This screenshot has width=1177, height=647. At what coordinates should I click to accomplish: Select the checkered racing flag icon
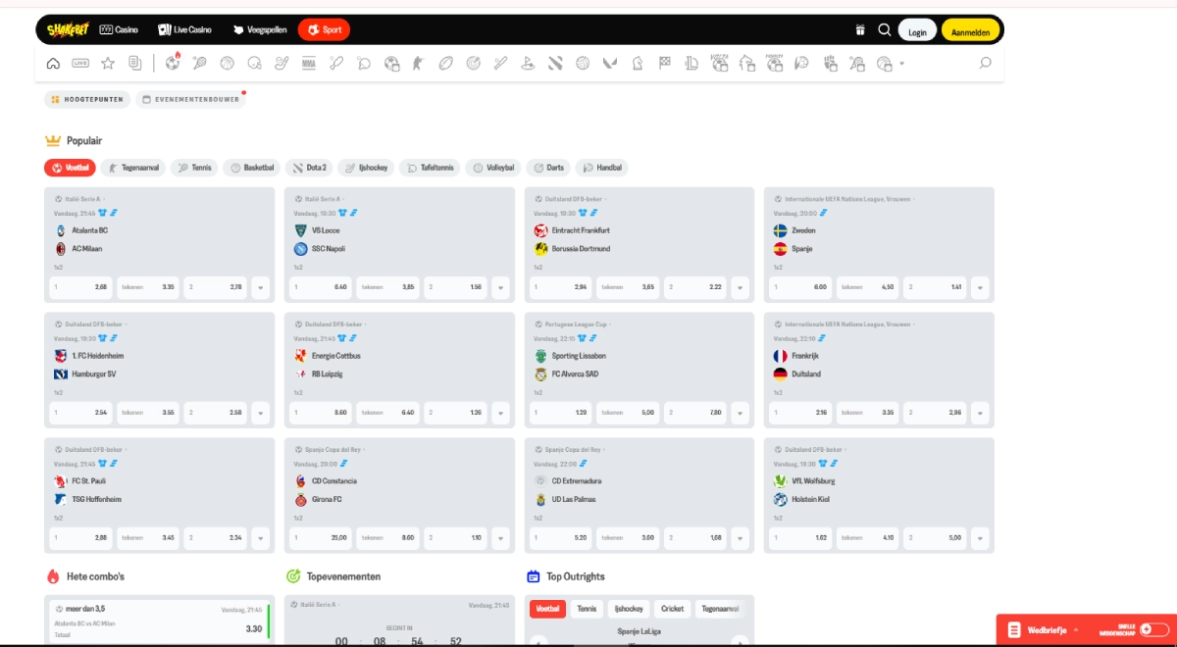665,62
